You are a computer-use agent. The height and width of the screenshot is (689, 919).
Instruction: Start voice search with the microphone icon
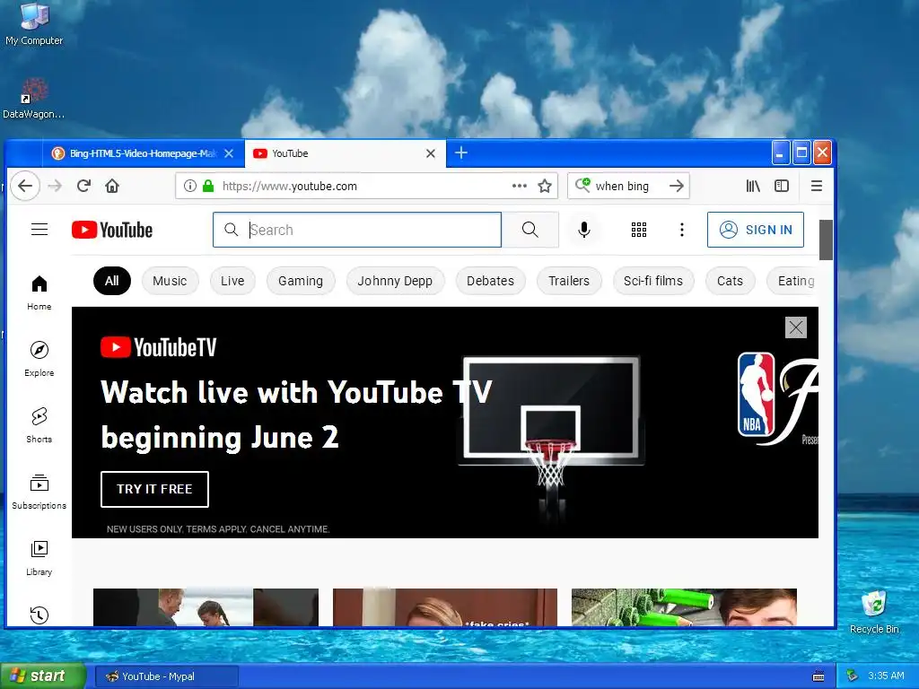click(x=583, y=230)
